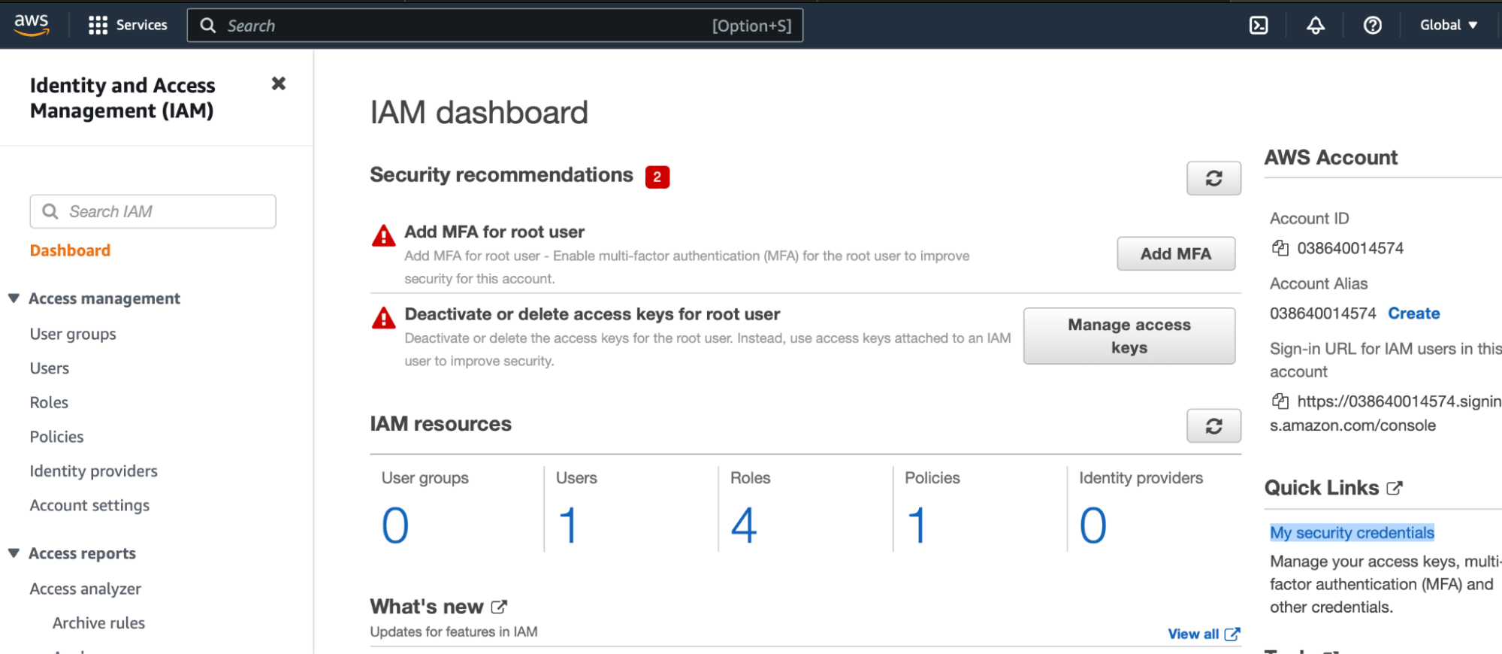Viewport: 1502px width, 654px height.
Task: Click the Identity providers count 0
Action: point(1093,525)
